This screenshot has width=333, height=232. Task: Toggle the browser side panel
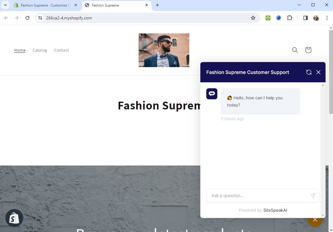tap(305, 18)
